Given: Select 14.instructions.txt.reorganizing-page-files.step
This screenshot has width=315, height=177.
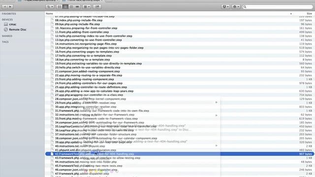Looking at the screenshot, I should 86,44.
